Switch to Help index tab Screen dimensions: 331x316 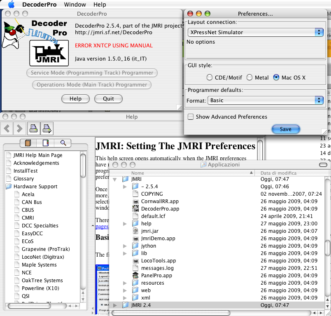pyautogui.click(x=45, y=143)
